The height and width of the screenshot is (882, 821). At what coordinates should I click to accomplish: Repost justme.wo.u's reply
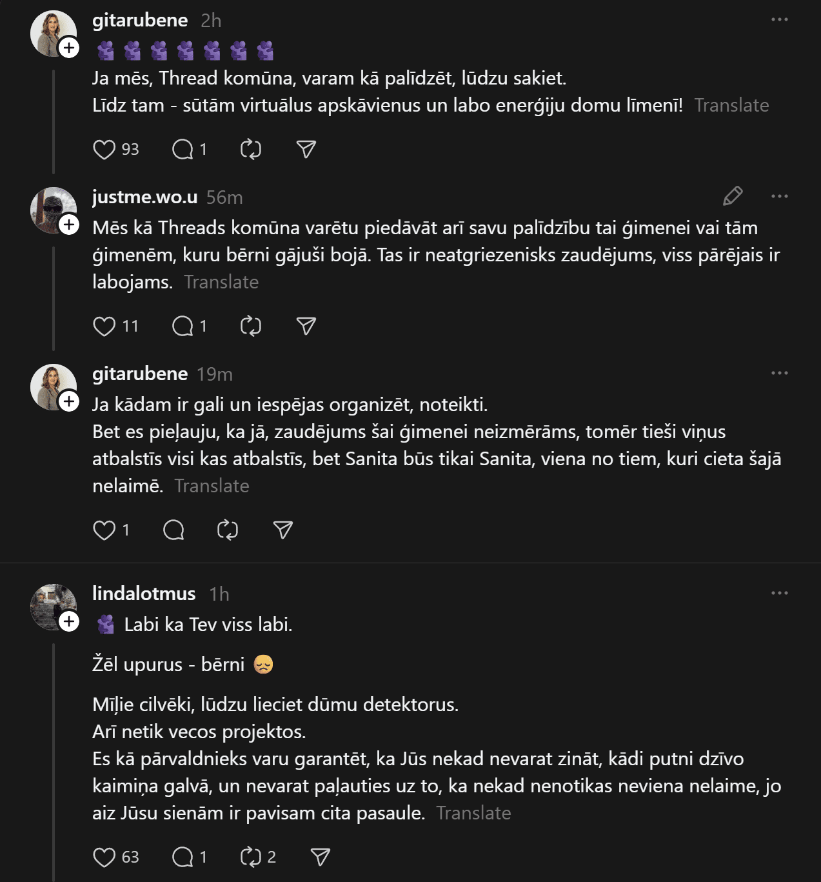click(x=250, y=326)
